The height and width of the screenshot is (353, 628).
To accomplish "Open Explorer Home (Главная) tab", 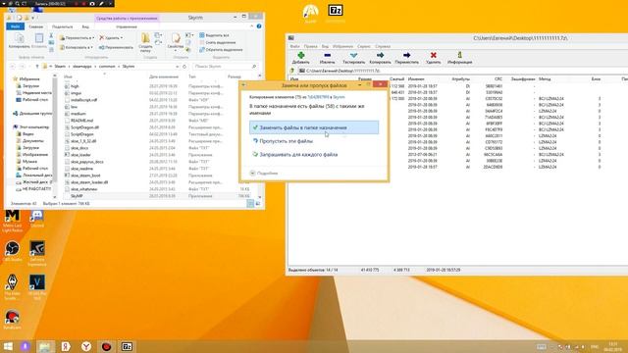I will tap(35, 26).
